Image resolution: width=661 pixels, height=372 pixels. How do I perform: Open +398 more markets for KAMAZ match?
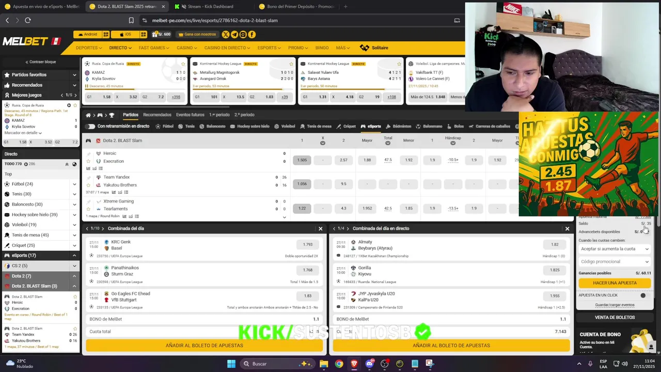(176, 97)
